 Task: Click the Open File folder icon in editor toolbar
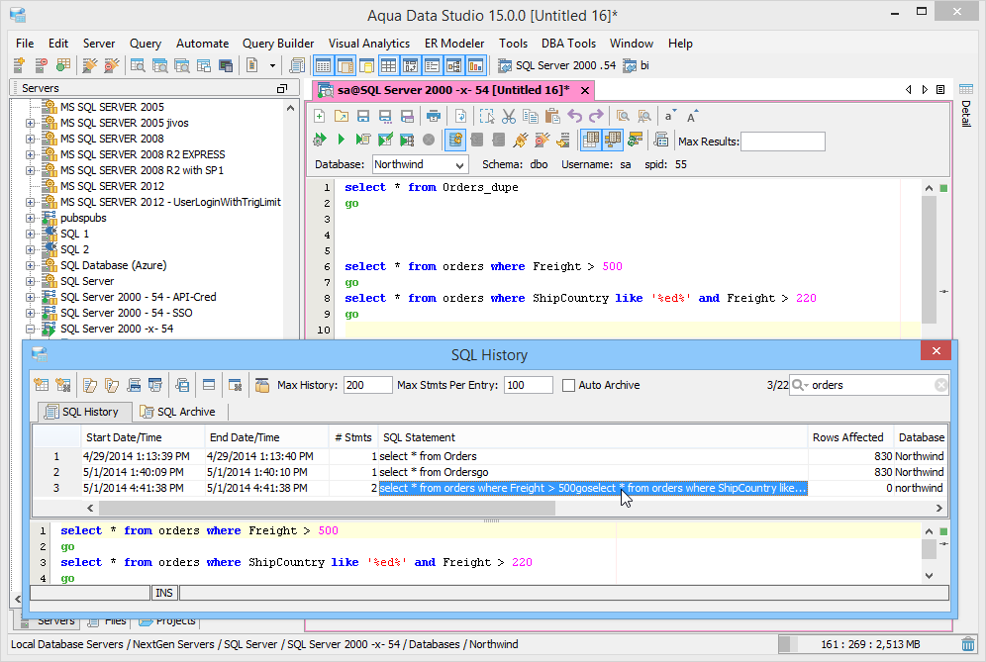pos(341,117)
